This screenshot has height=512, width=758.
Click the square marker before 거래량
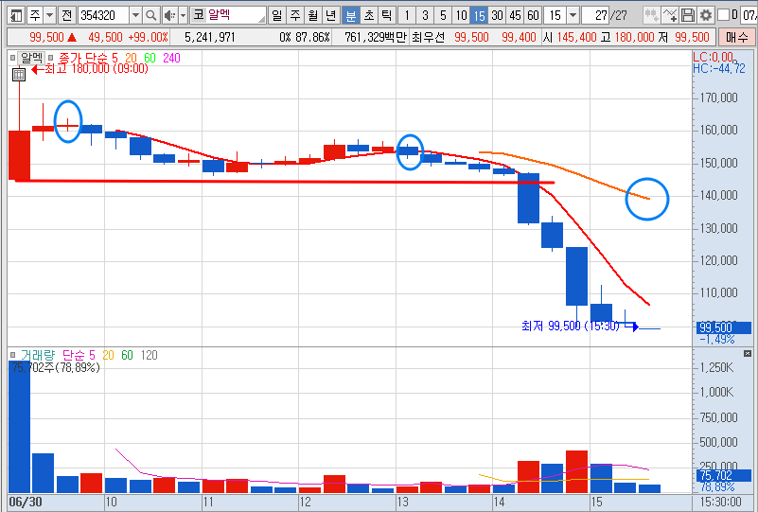[13, 355]
